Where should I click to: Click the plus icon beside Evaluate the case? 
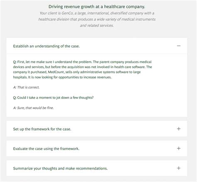point(179,148)
